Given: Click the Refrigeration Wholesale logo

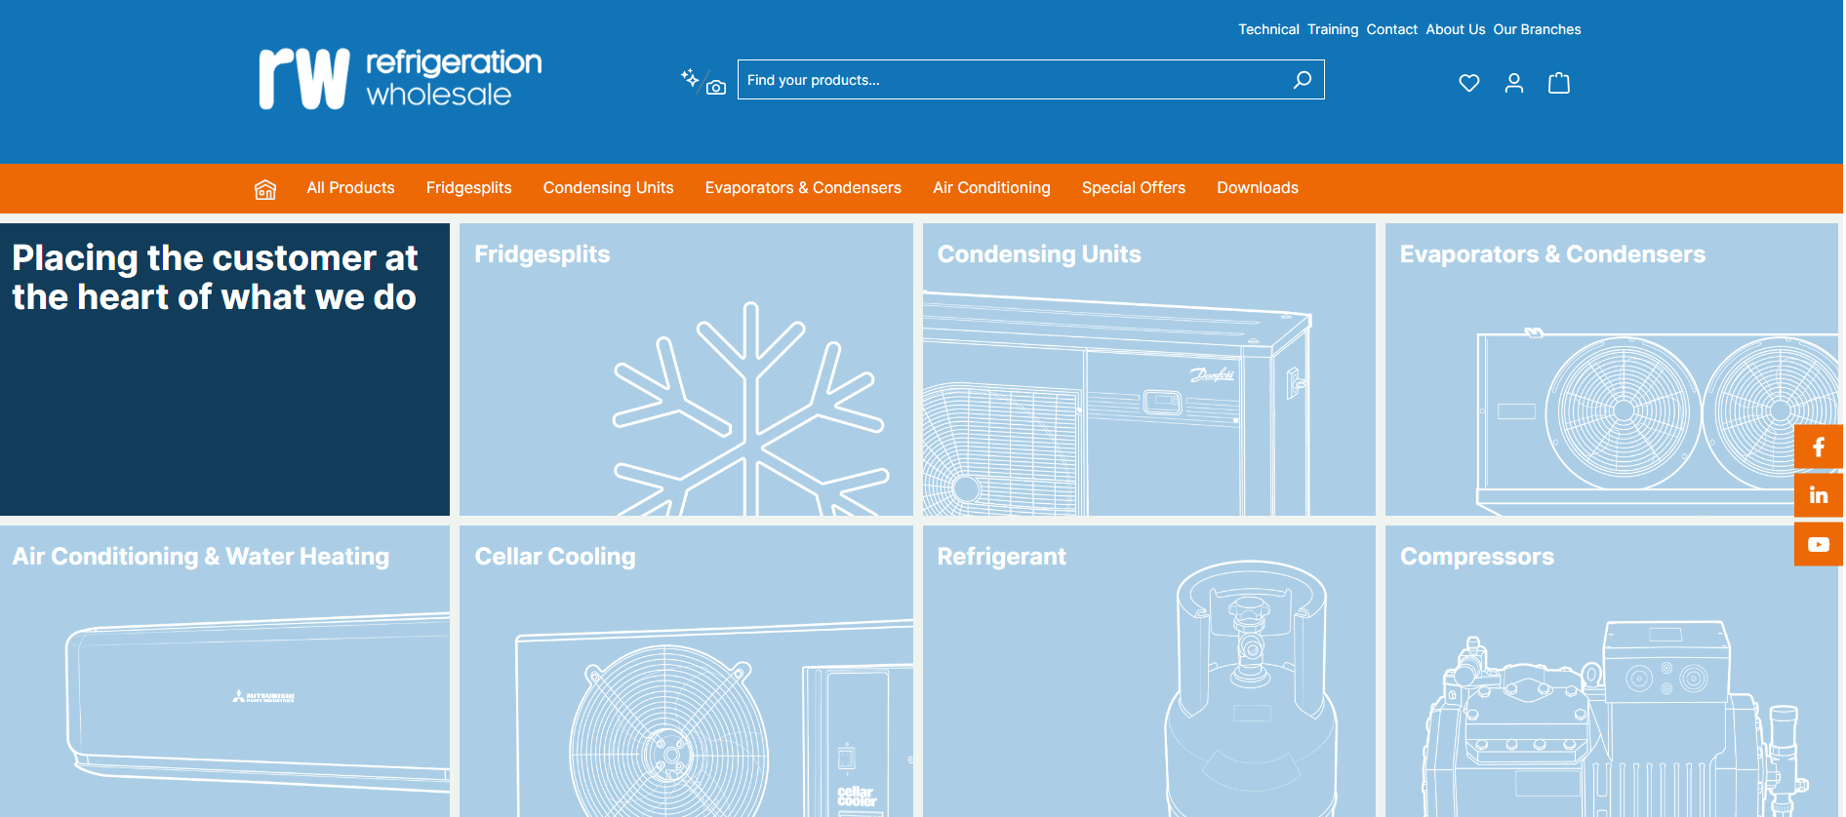Looking at the screenshot, I should (x=400, y=78).
